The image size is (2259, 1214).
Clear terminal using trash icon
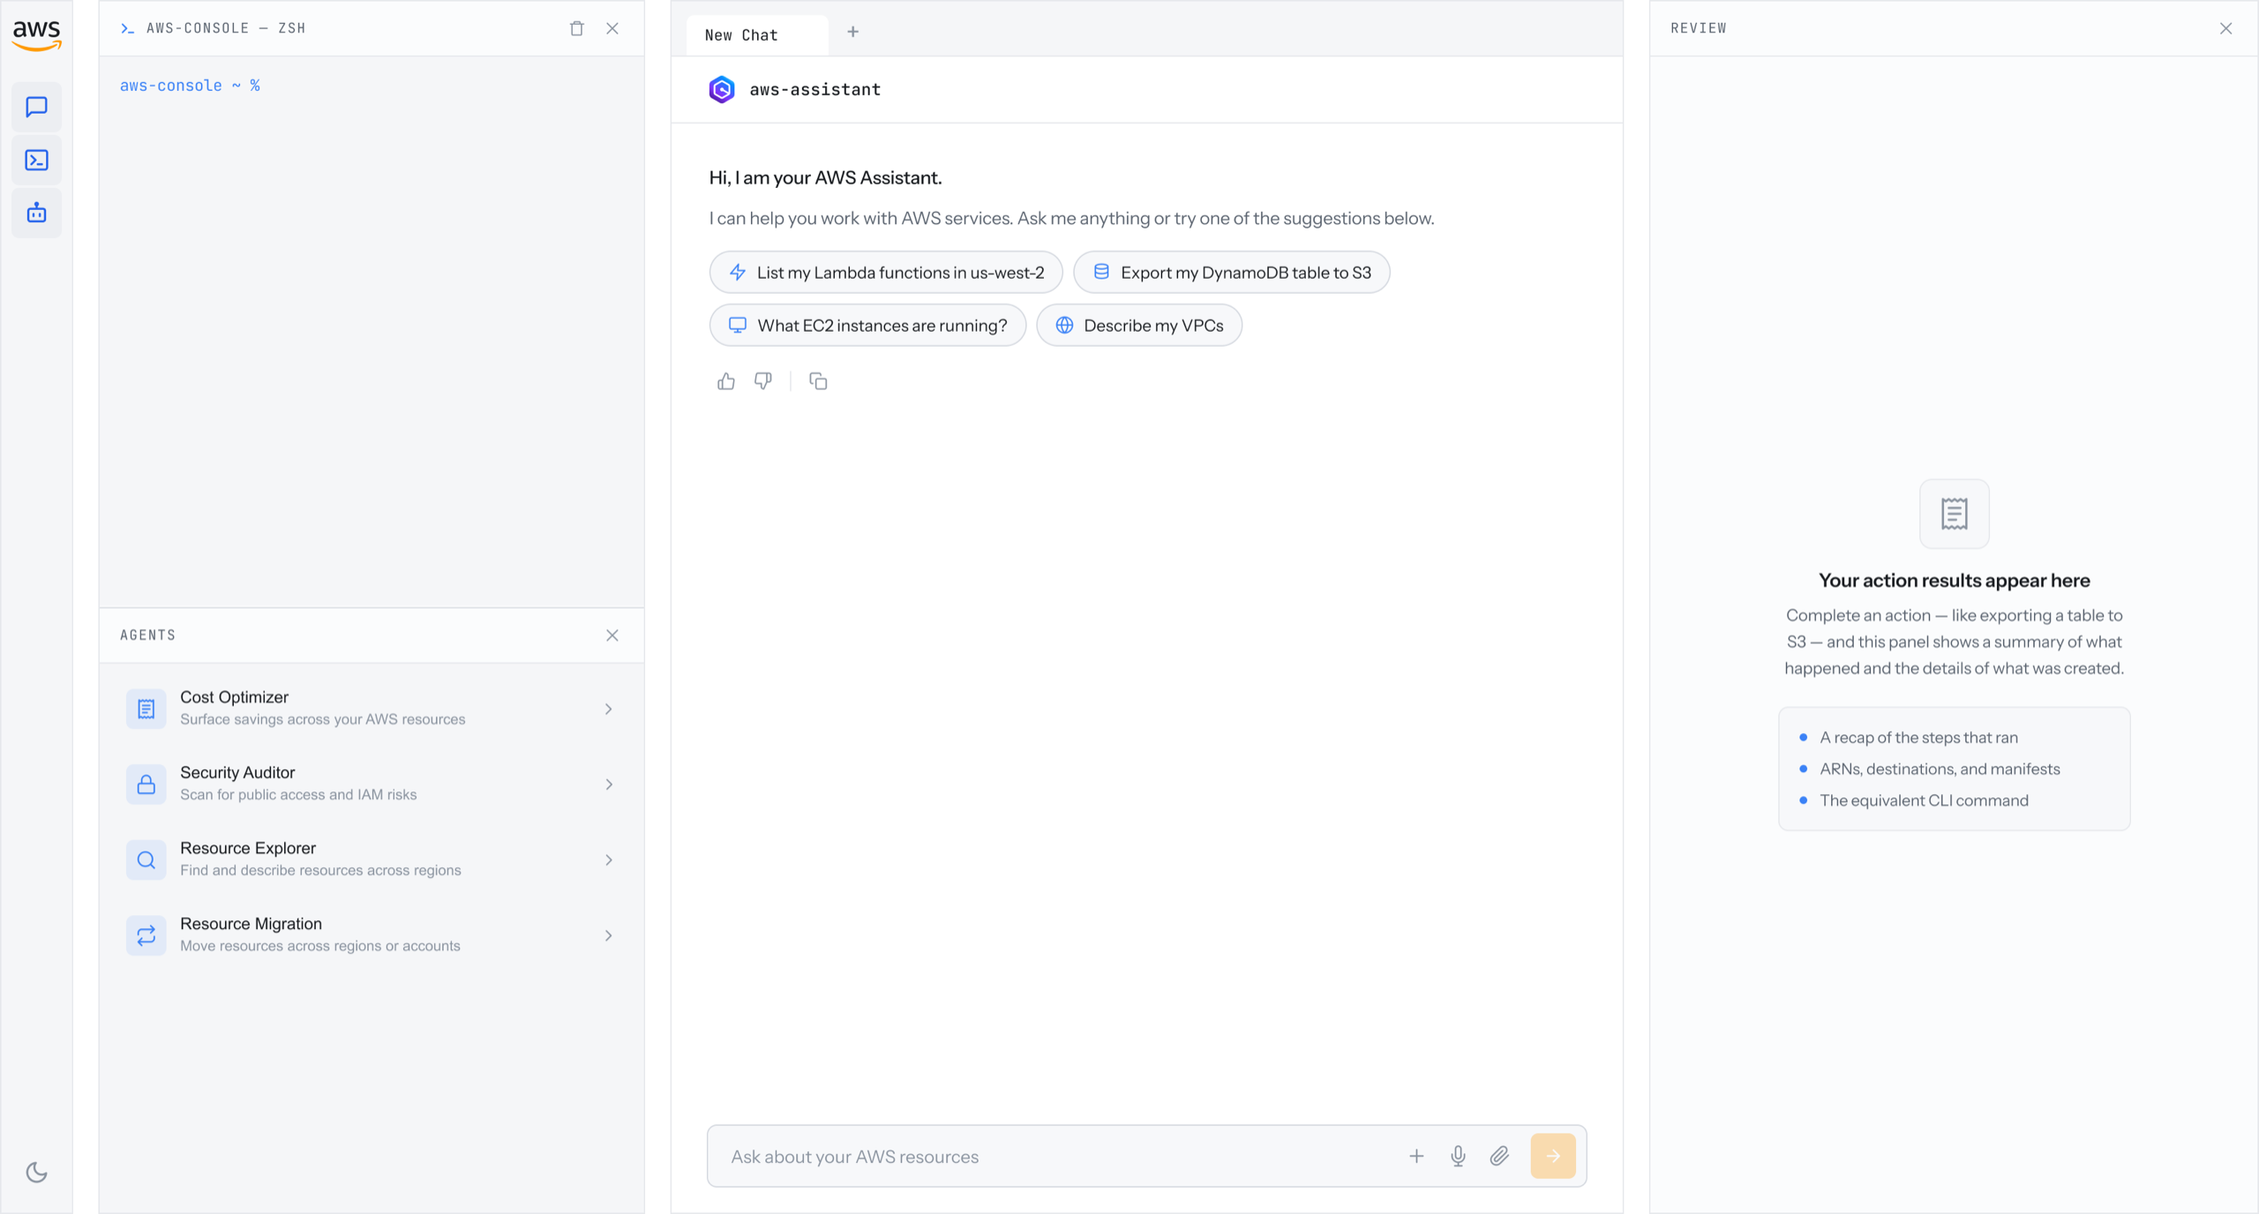[x=576, y=28]
